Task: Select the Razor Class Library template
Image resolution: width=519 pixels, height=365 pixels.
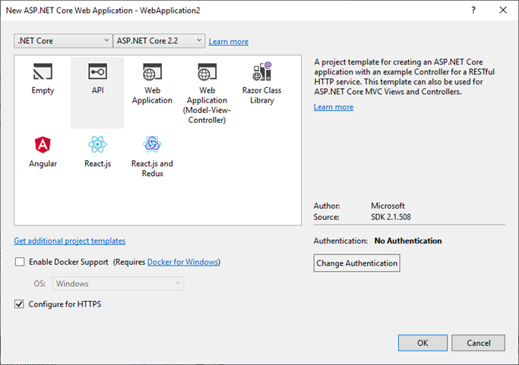Action: 262,73
